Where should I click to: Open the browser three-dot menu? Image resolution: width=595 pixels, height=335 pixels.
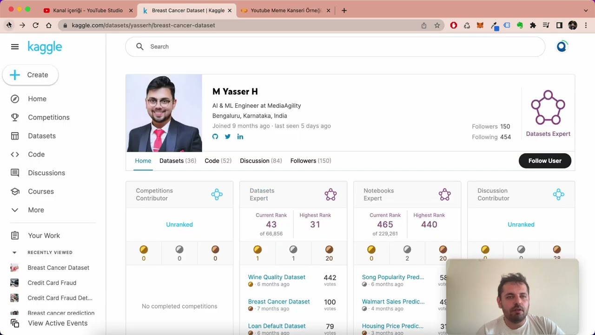586,26
